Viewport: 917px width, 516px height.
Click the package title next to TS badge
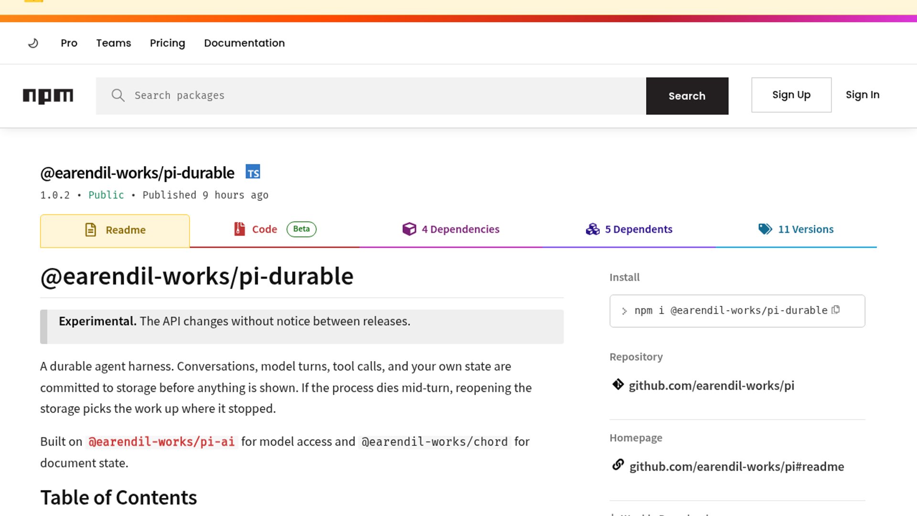[x=137, y=172]
